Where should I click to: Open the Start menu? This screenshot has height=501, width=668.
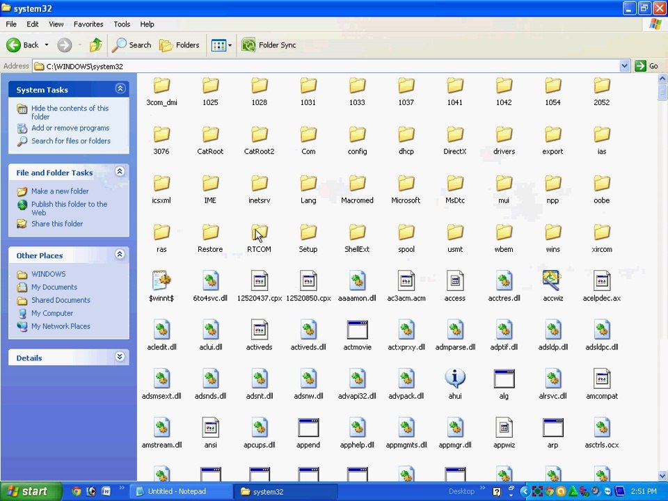30,491
